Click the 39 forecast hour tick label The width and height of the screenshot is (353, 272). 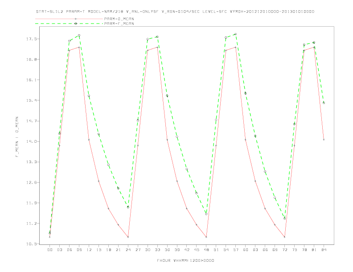click(177, 250)
